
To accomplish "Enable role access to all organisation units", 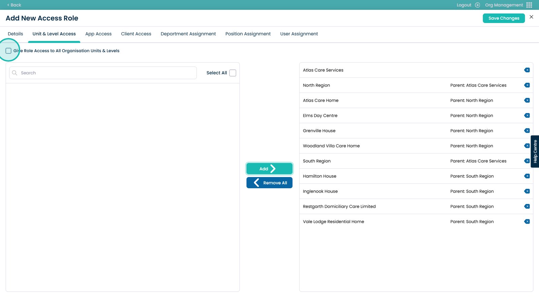I will (8, 51).
